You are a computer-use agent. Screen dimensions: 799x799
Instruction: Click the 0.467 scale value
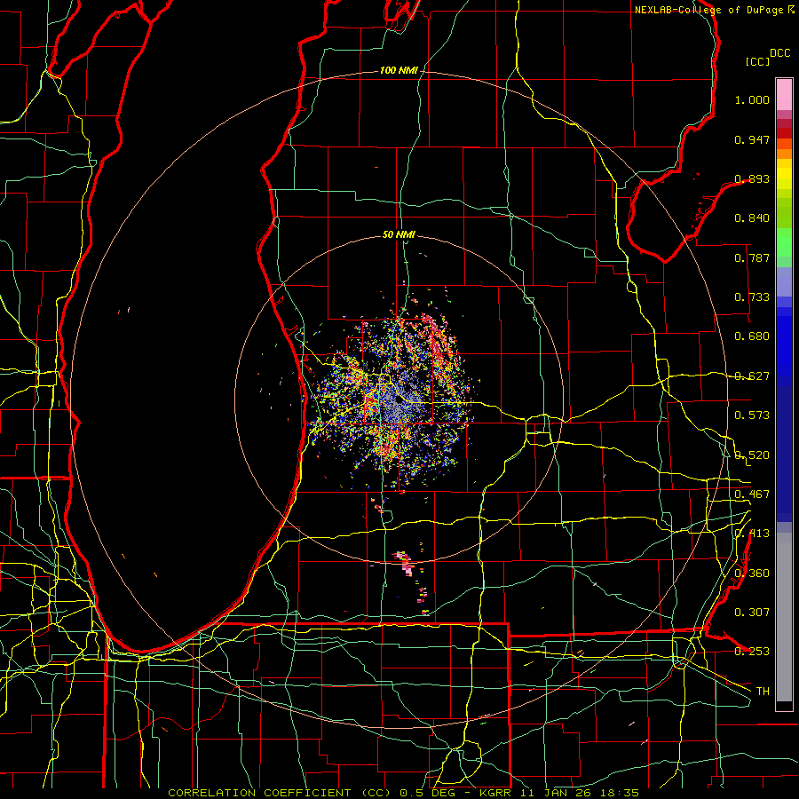click(x=752, y=494)
